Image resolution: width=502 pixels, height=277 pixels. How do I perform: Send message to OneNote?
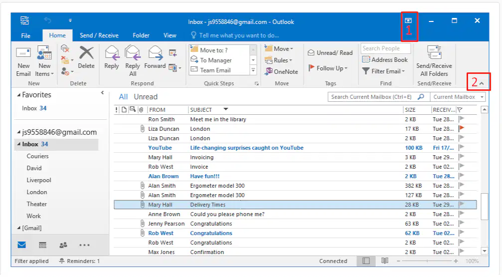281,71
